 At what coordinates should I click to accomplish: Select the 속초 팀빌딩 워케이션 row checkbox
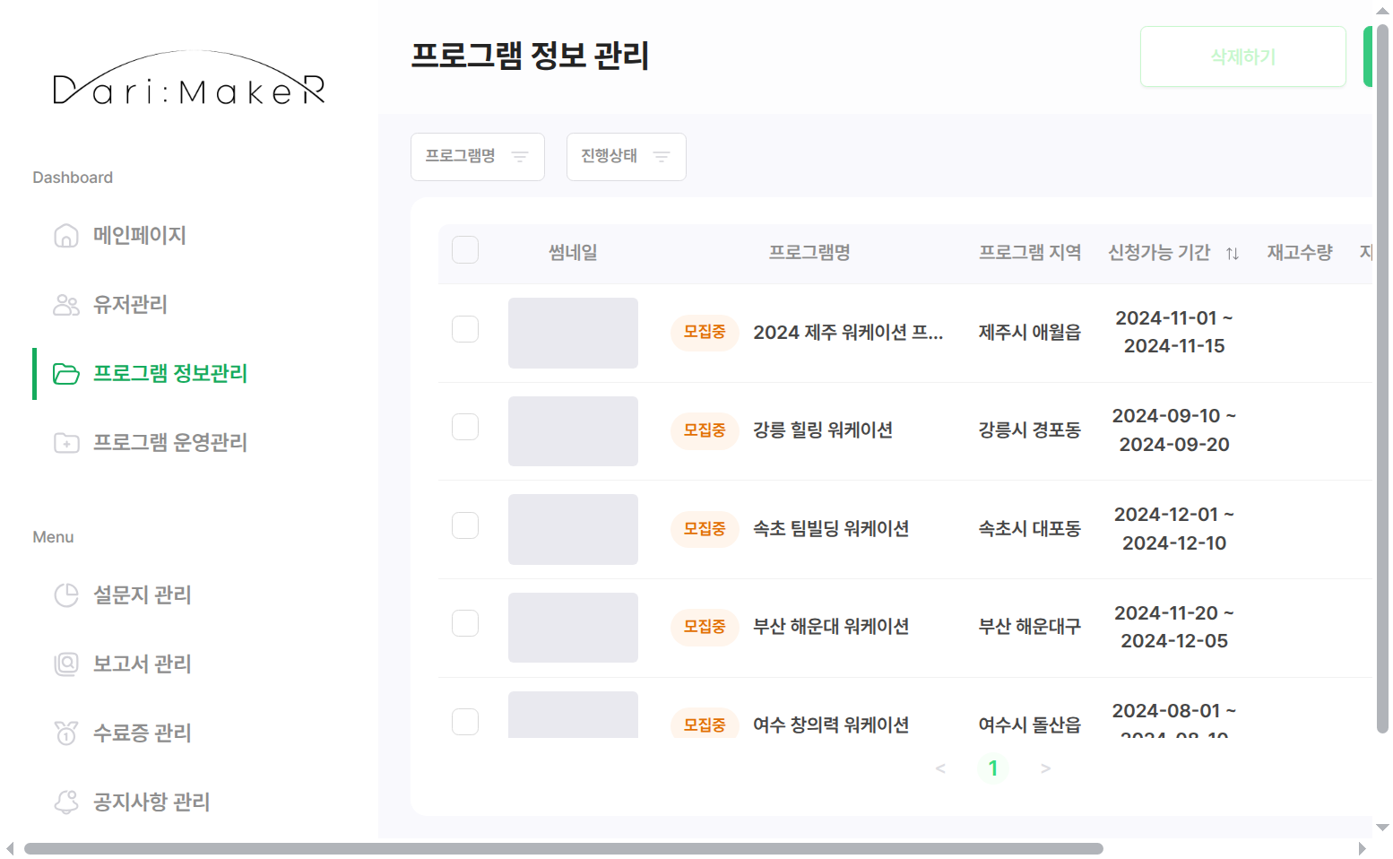click(x=465, y=525)
